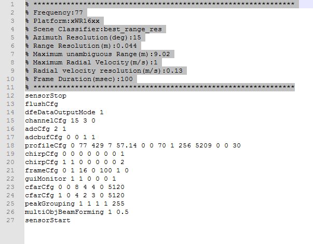The height and width of the screenshot is (244, 313).
Task: Click line number 18 in the gutter
Action: point(12,145)
